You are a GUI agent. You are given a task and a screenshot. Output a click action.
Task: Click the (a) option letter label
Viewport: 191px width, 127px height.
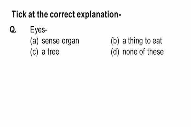[34, 41]
